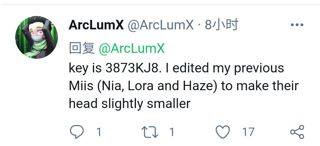Click the like count 17
Viewport: 320px width, 146px height.
pos(248,132)
